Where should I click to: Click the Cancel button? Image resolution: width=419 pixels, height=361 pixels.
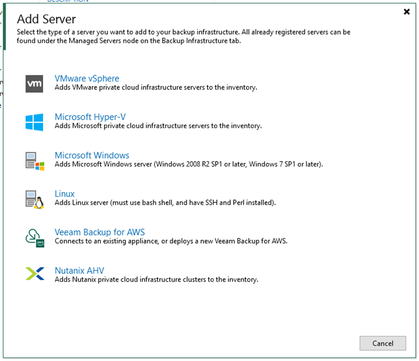383,343
